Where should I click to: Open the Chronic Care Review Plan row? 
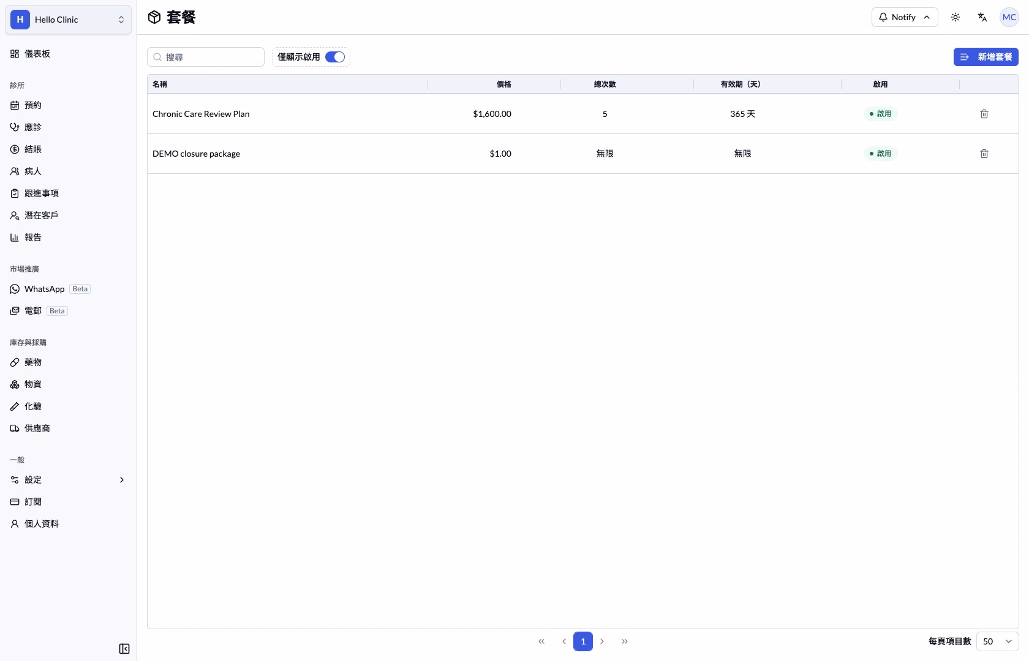[x=583, y=114]
